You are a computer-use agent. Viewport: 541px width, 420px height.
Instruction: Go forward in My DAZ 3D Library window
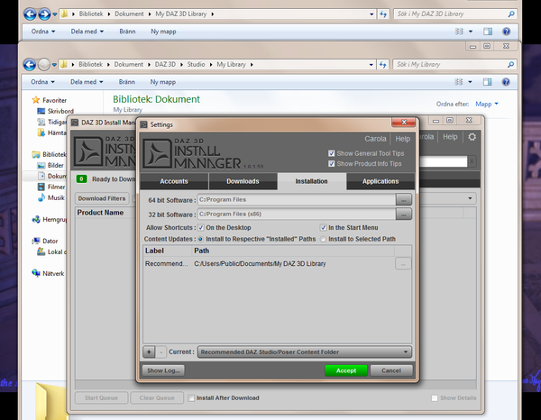click(44, 14)
